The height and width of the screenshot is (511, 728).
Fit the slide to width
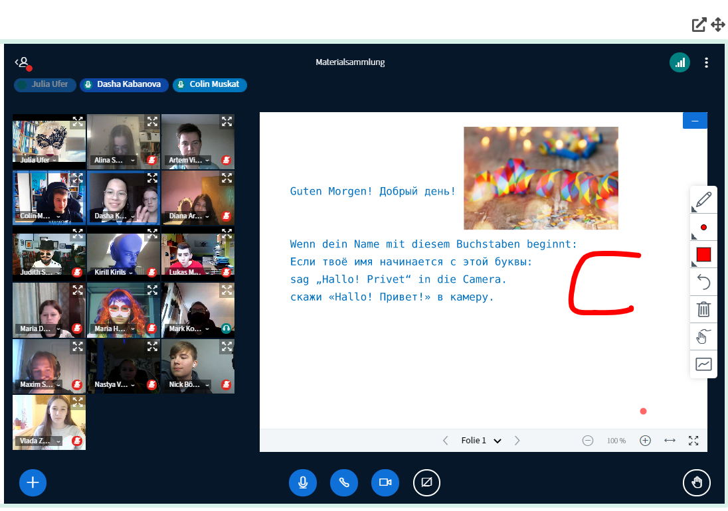(670, 441)
